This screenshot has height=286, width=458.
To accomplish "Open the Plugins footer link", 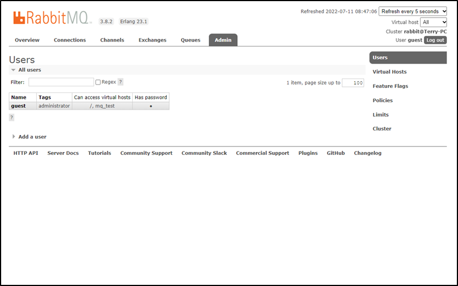I will point(308,153).
